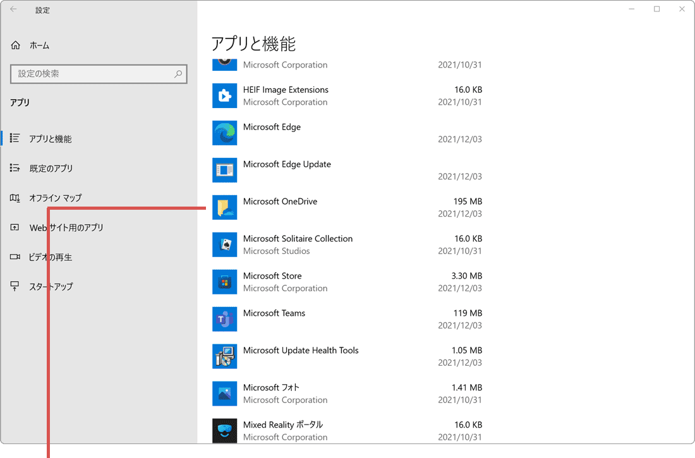This screenshot has width=695, height=458.
Task: Click the スタートアップ sidebar icon
Action: pyautogui.click(x=15, y=286)
